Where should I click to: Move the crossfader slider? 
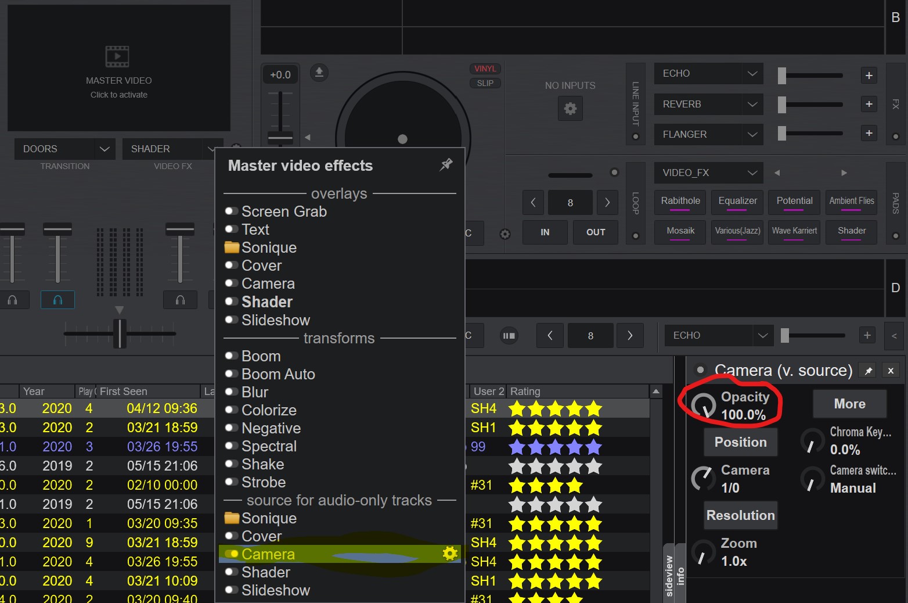[120, 334]
